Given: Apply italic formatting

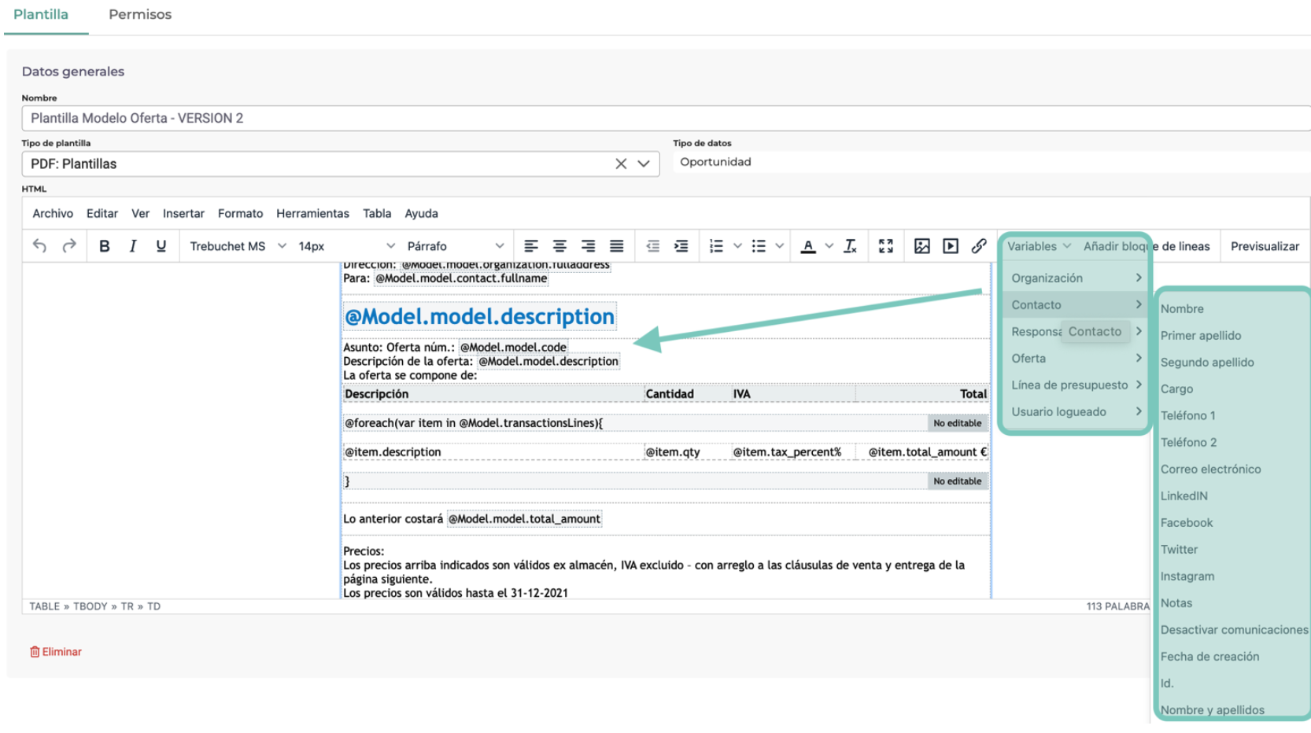Looking at the screenshot, I should coord(132,246).
